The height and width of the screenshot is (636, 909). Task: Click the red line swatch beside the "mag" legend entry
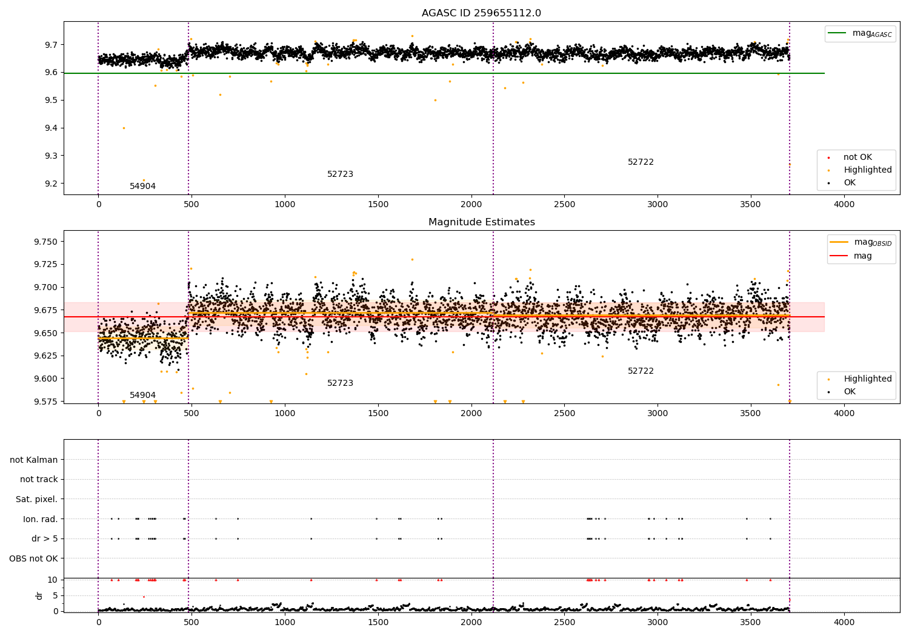click(839, 256)
